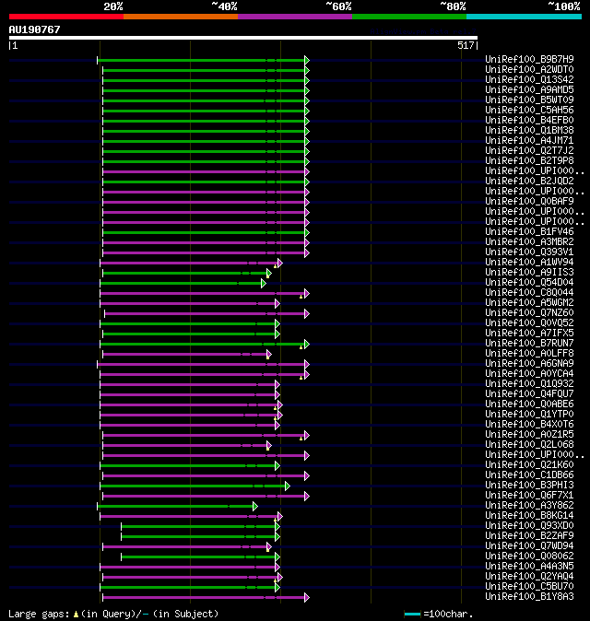Click the B9B7H9 alignment end arrowhead

point(307,60)
